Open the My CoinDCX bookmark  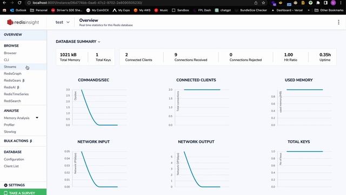[97, 10]
